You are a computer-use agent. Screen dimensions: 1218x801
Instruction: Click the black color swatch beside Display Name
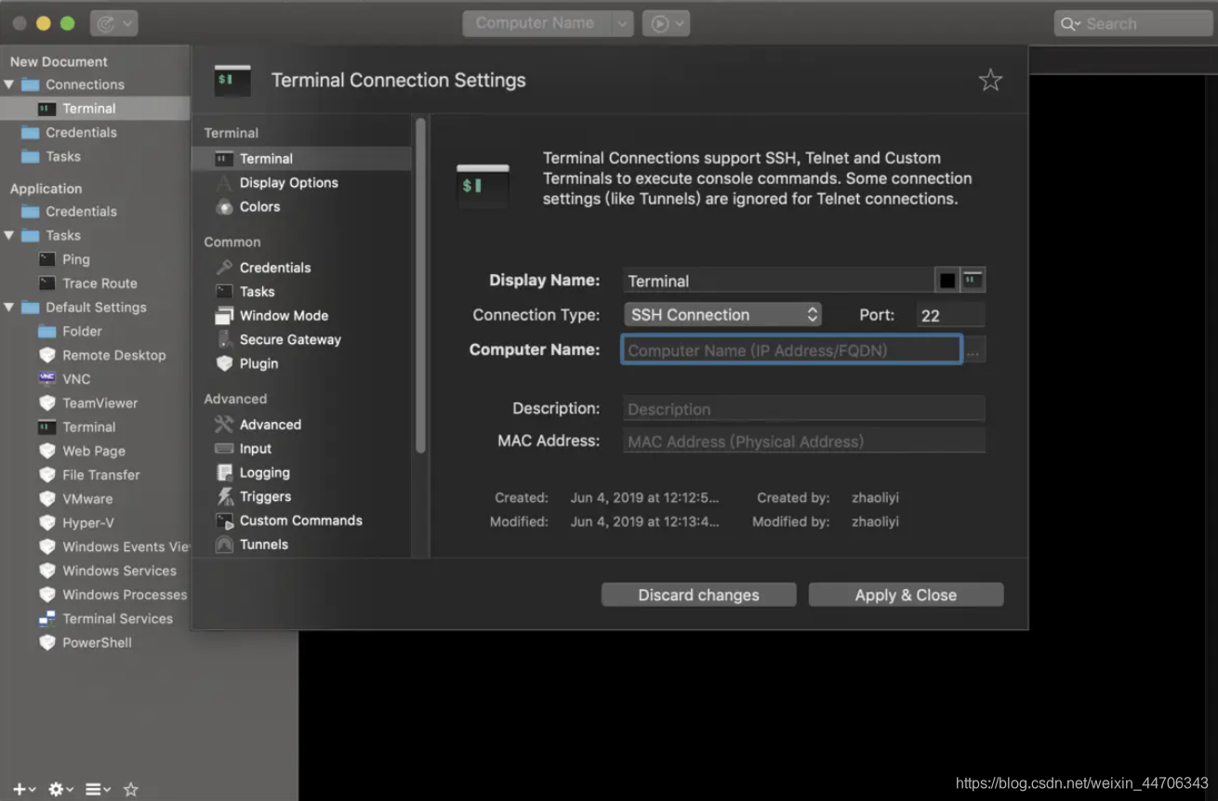point(947,280)
